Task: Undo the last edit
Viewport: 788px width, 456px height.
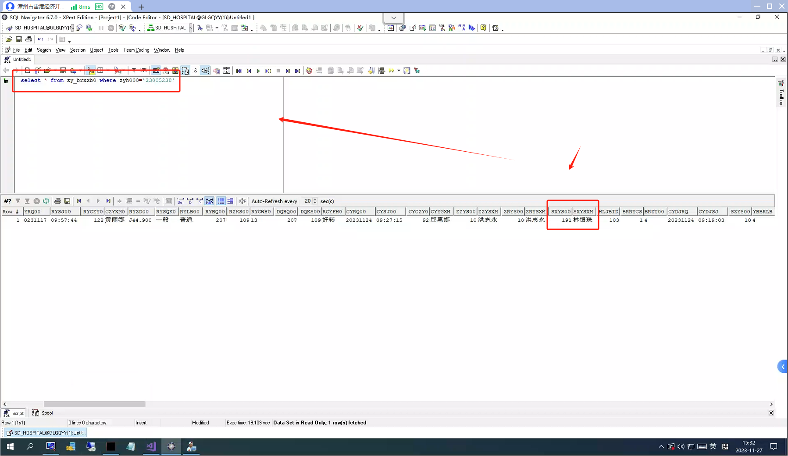Action: point(40,39)
